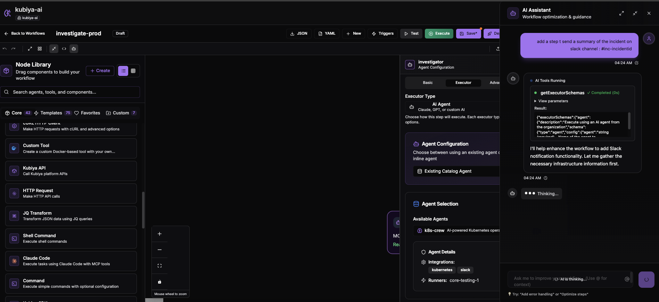Switch to the Basic configuration tab
659x302 pixels.
(x=428, y=83)
